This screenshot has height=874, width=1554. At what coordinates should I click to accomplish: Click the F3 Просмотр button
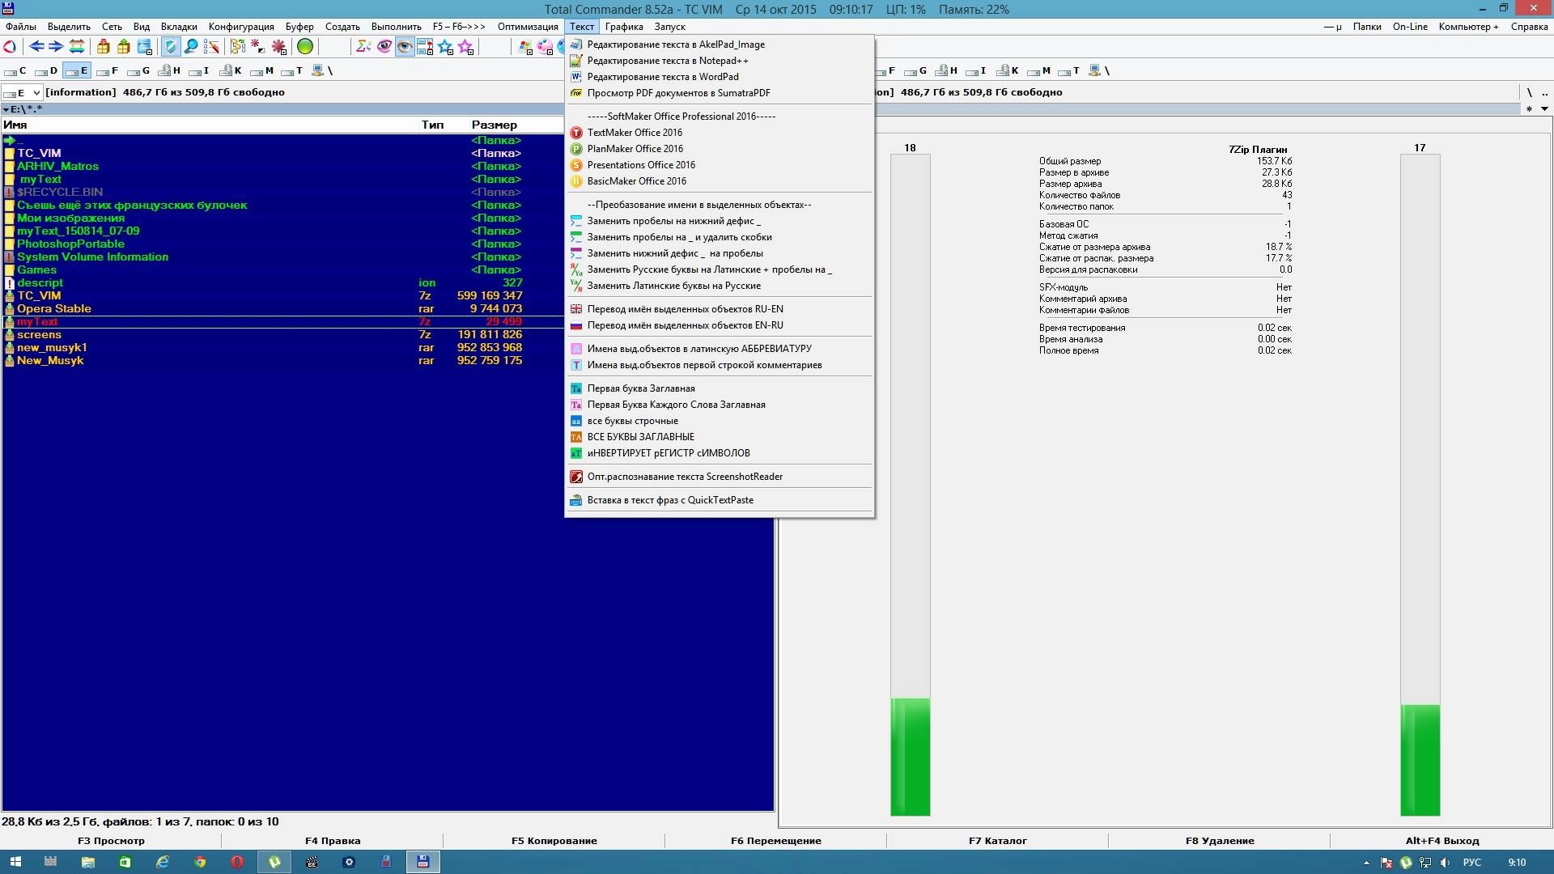[x=111, y=841]
